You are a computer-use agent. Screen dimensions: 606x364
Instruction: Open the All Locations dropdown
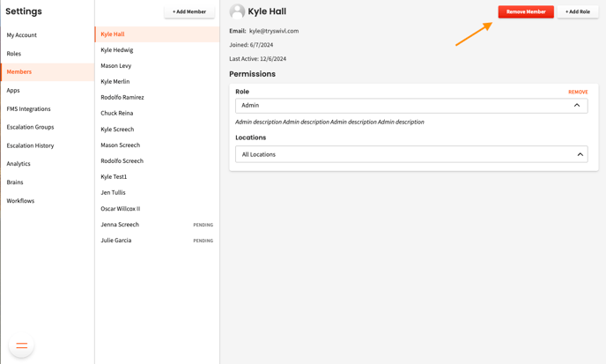point(410,154)
